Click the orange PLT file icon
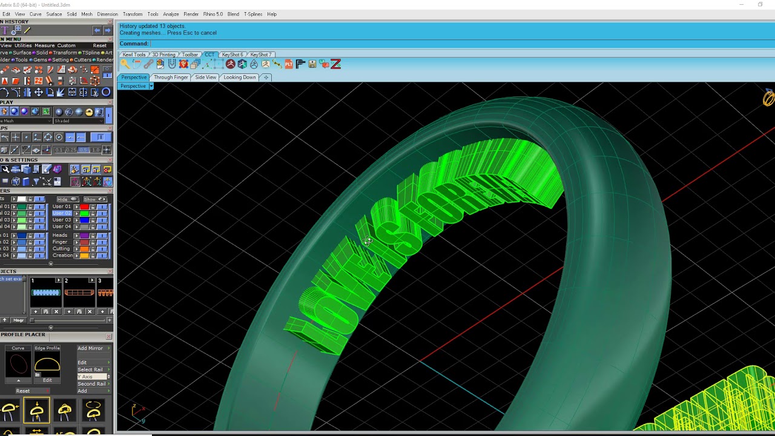Image resolution: width=775 pixels, height=436 pixels. [289, 64]
